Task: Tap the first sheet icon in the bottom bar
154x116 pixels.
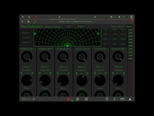Action: (78, 99)
